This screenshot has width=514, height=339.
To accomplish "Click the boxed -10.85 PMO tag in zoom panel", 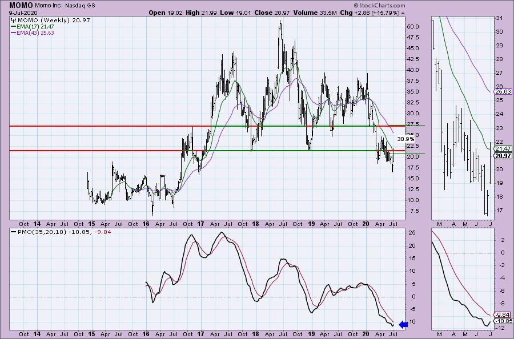I will pyautogui.click(x=503, y=321).
